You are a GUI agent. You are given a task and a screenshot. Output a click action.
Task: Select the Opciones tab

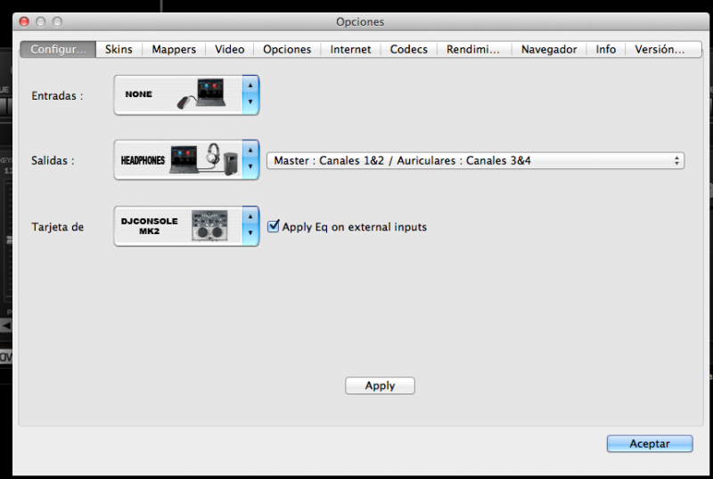click(x=287, y=49)
